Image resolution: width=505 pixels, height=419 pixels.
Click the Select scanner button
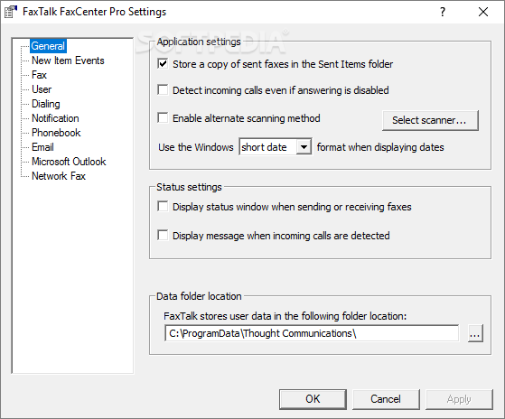pyautogui.click(x=430, y=120)
